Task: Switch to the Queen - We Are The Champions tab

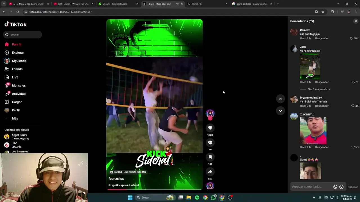Action: point(74,4)
